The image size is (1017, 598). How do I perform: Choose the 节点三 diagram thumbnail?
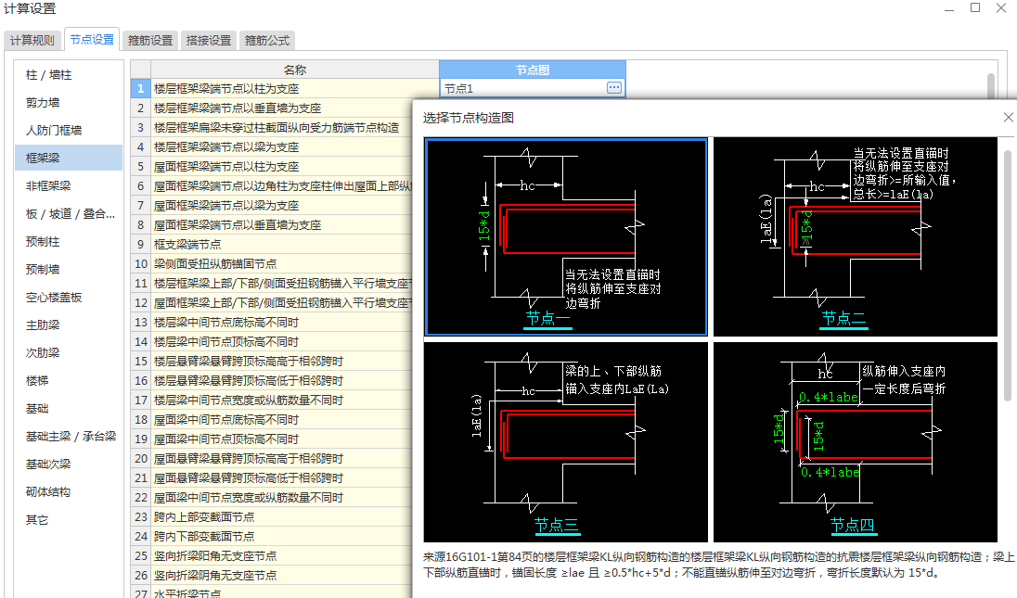(x=566, y=442)
